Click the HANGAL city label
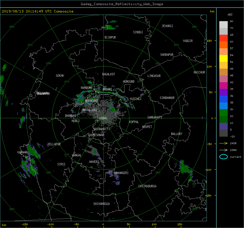Viewport: 244px width, 228px height. [x=76, y=155]
